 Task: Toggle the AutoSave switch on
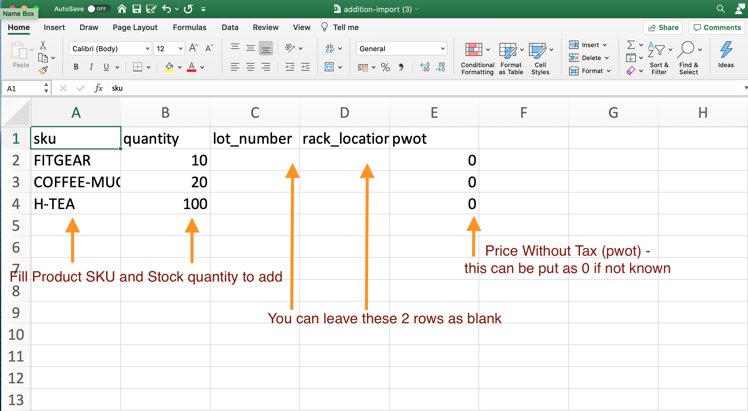[98, 9]
